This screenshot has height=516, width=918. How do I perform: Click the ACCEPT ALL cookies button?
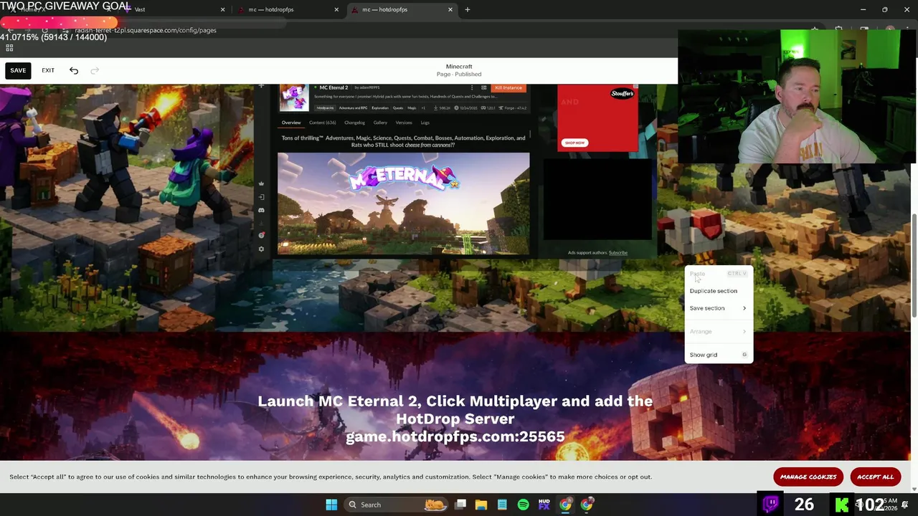875,477
